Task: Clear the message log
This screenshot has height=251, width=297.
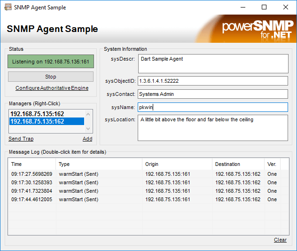Action: [280, 240]
